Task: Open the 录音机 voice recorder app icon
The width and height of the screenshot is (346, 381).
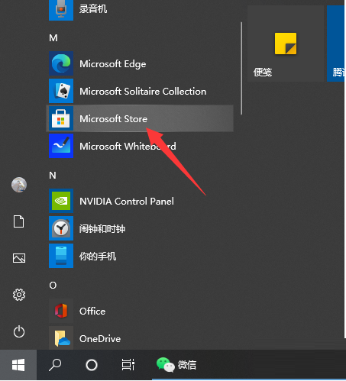Action: pos(61,10)
